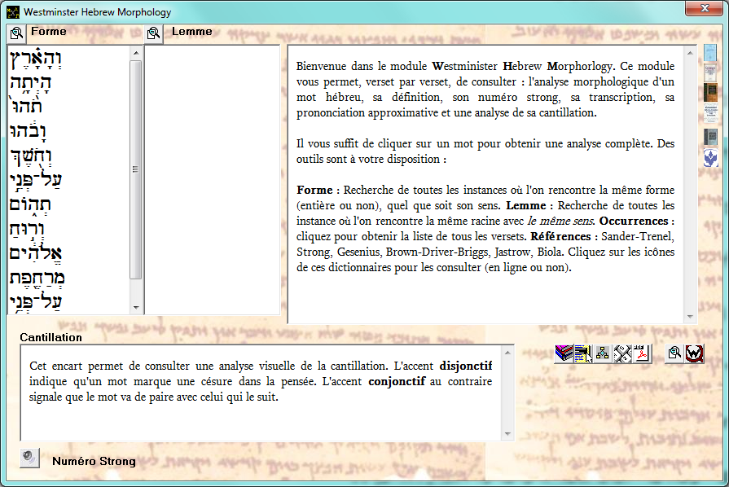The width and height of the screenshot is (729, 487).
Task: Click the Lemme column label
Action: [x=192, y=32]
